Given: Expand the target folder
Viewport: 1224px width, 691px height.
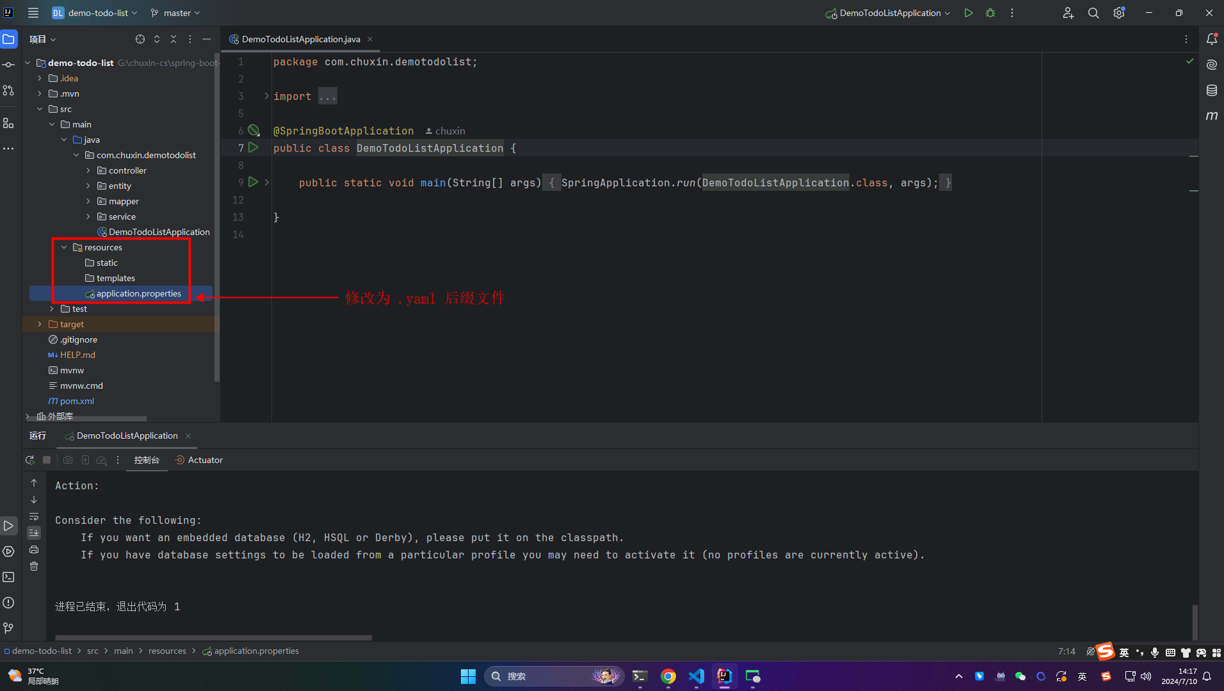Looking at the screenshot, I should [40, 324].
